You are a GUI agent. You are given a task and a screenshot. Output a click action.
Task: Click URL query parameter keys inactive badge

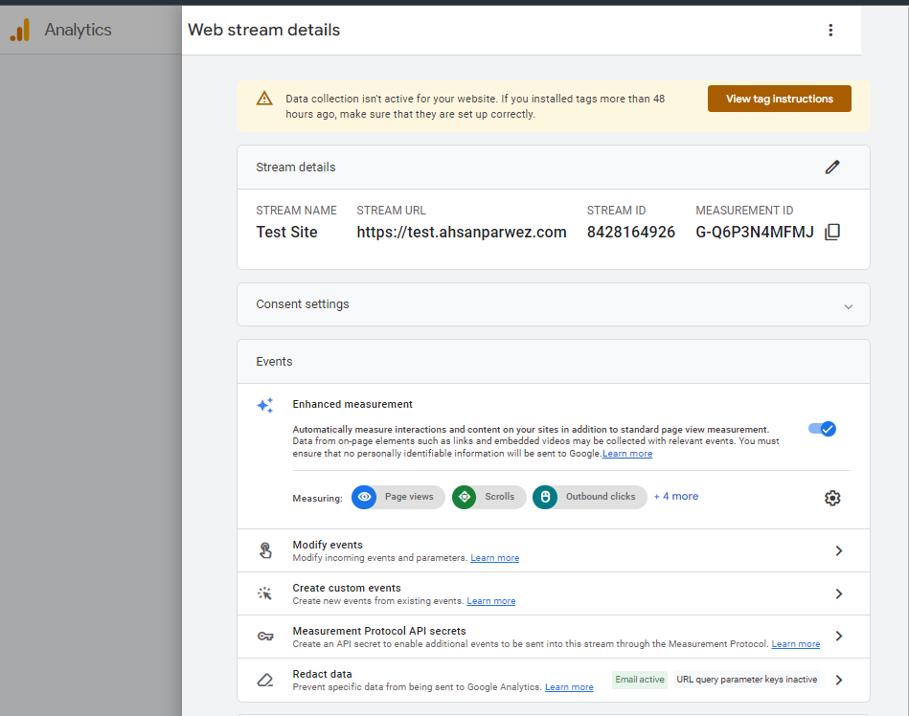[x=747, y=680]
